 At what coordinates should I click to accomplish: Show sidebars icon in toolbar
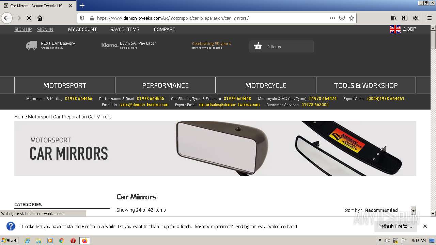click(x=405, y=18)
